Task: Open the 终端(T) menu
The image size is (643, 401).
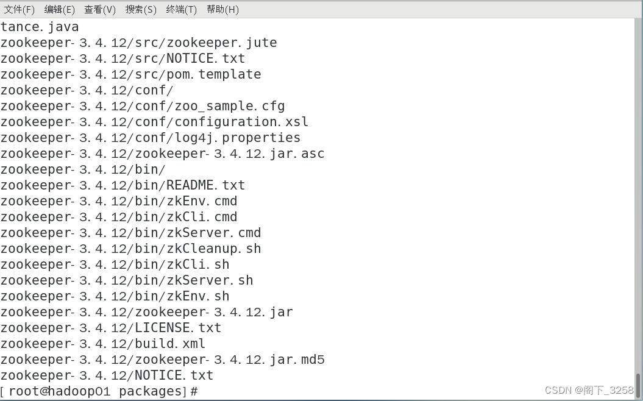Action: pos(180,9)
